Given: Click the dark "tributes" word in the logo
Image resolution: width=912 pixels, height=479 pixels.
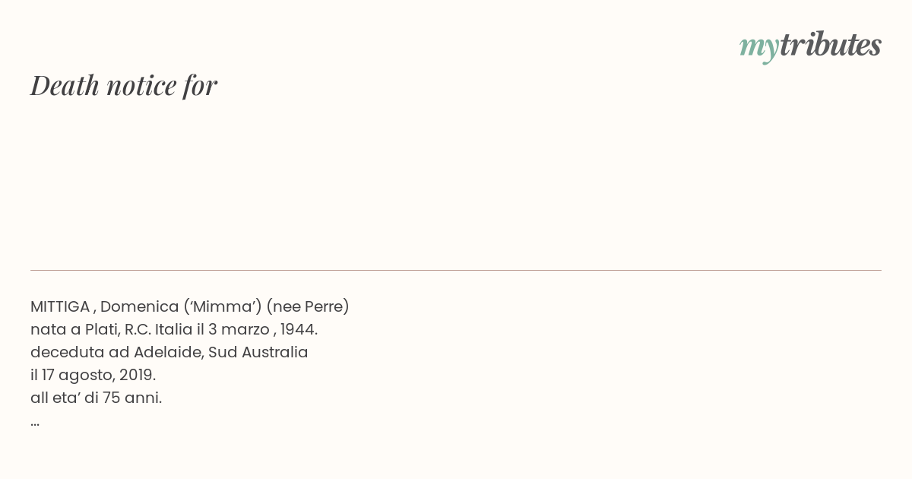Looking at the screenshot, I should click(x=831, y=45).
